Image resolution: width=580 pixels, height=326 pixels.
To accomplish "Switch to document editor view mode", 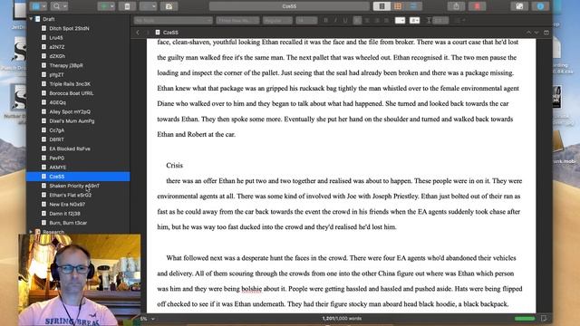I will [382, 6].
